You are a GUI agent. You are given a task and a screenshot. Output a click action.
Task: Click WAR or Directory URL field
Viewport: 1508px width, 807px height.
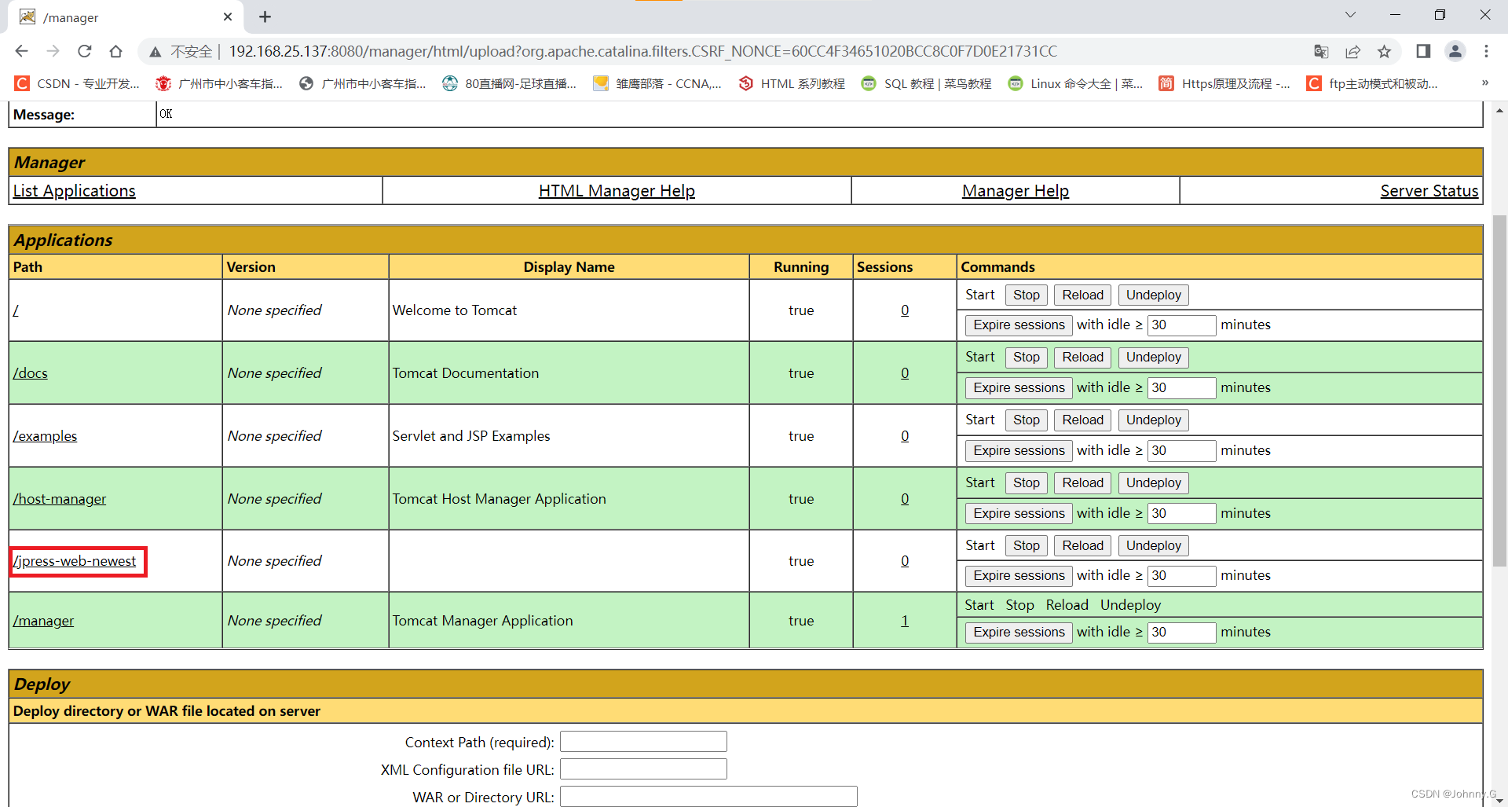click(708, 797)
